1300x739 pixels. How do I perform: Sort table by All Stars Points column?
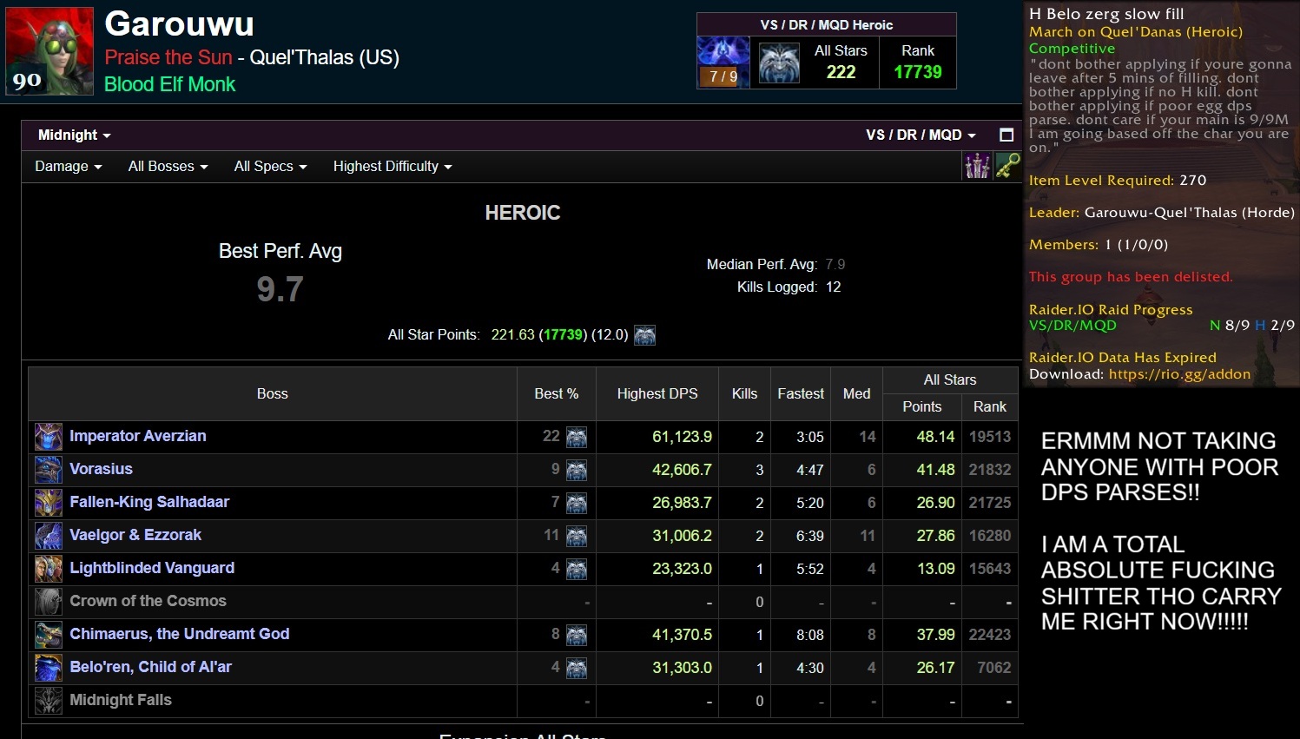coord(922,407)
